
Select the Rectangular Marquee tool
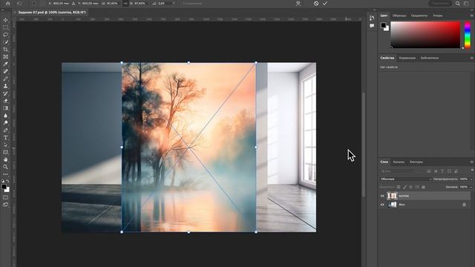coord(5,27)
